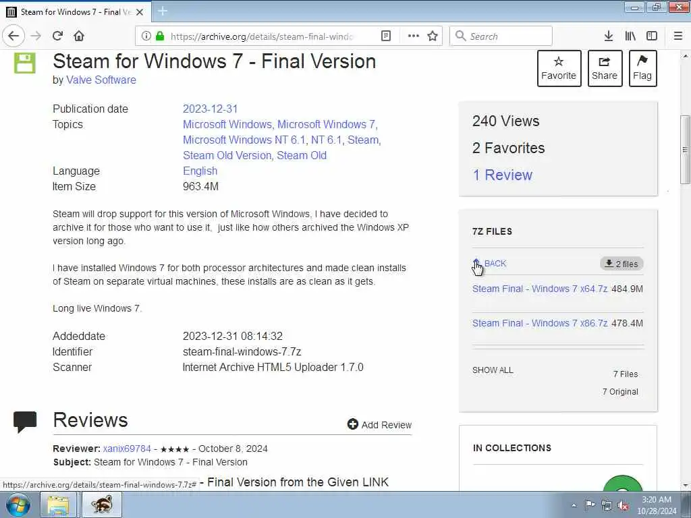The image size is (691, 518).
Task: Open the Valve Software creator link
Action: pos(101,80)
